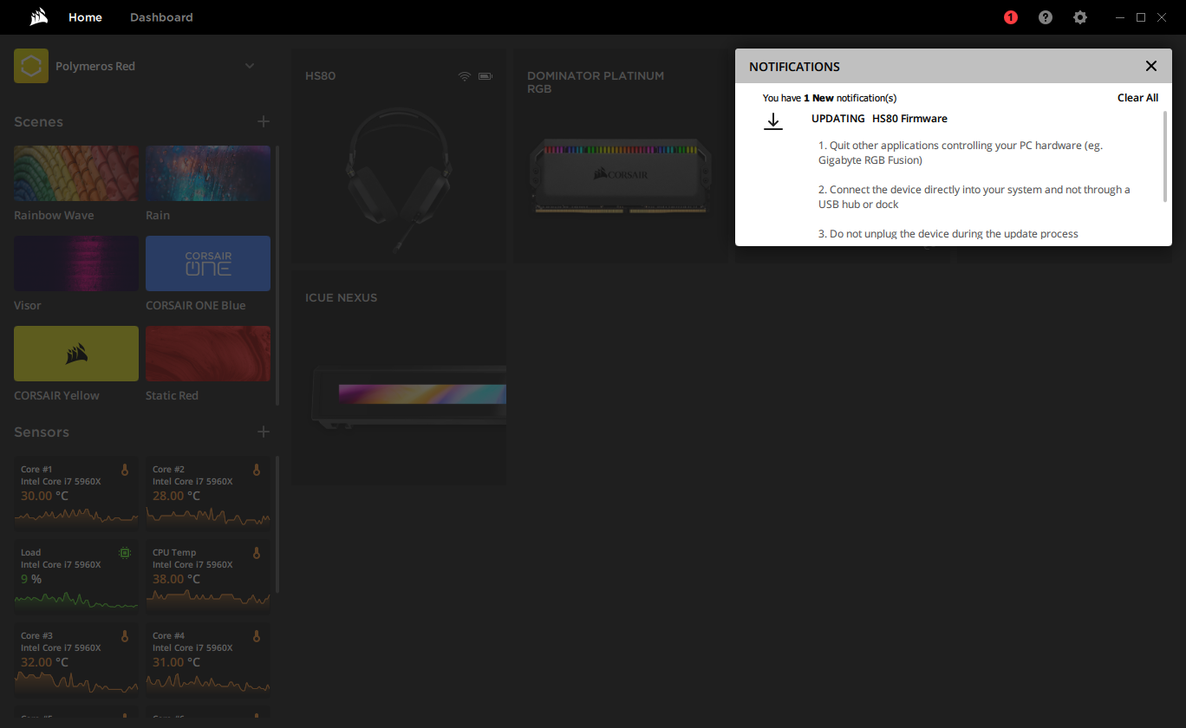Click the Sensors panel scrollbar
Image resolution: width=1186 pixels, height=728 pixels.
(277, 524)
